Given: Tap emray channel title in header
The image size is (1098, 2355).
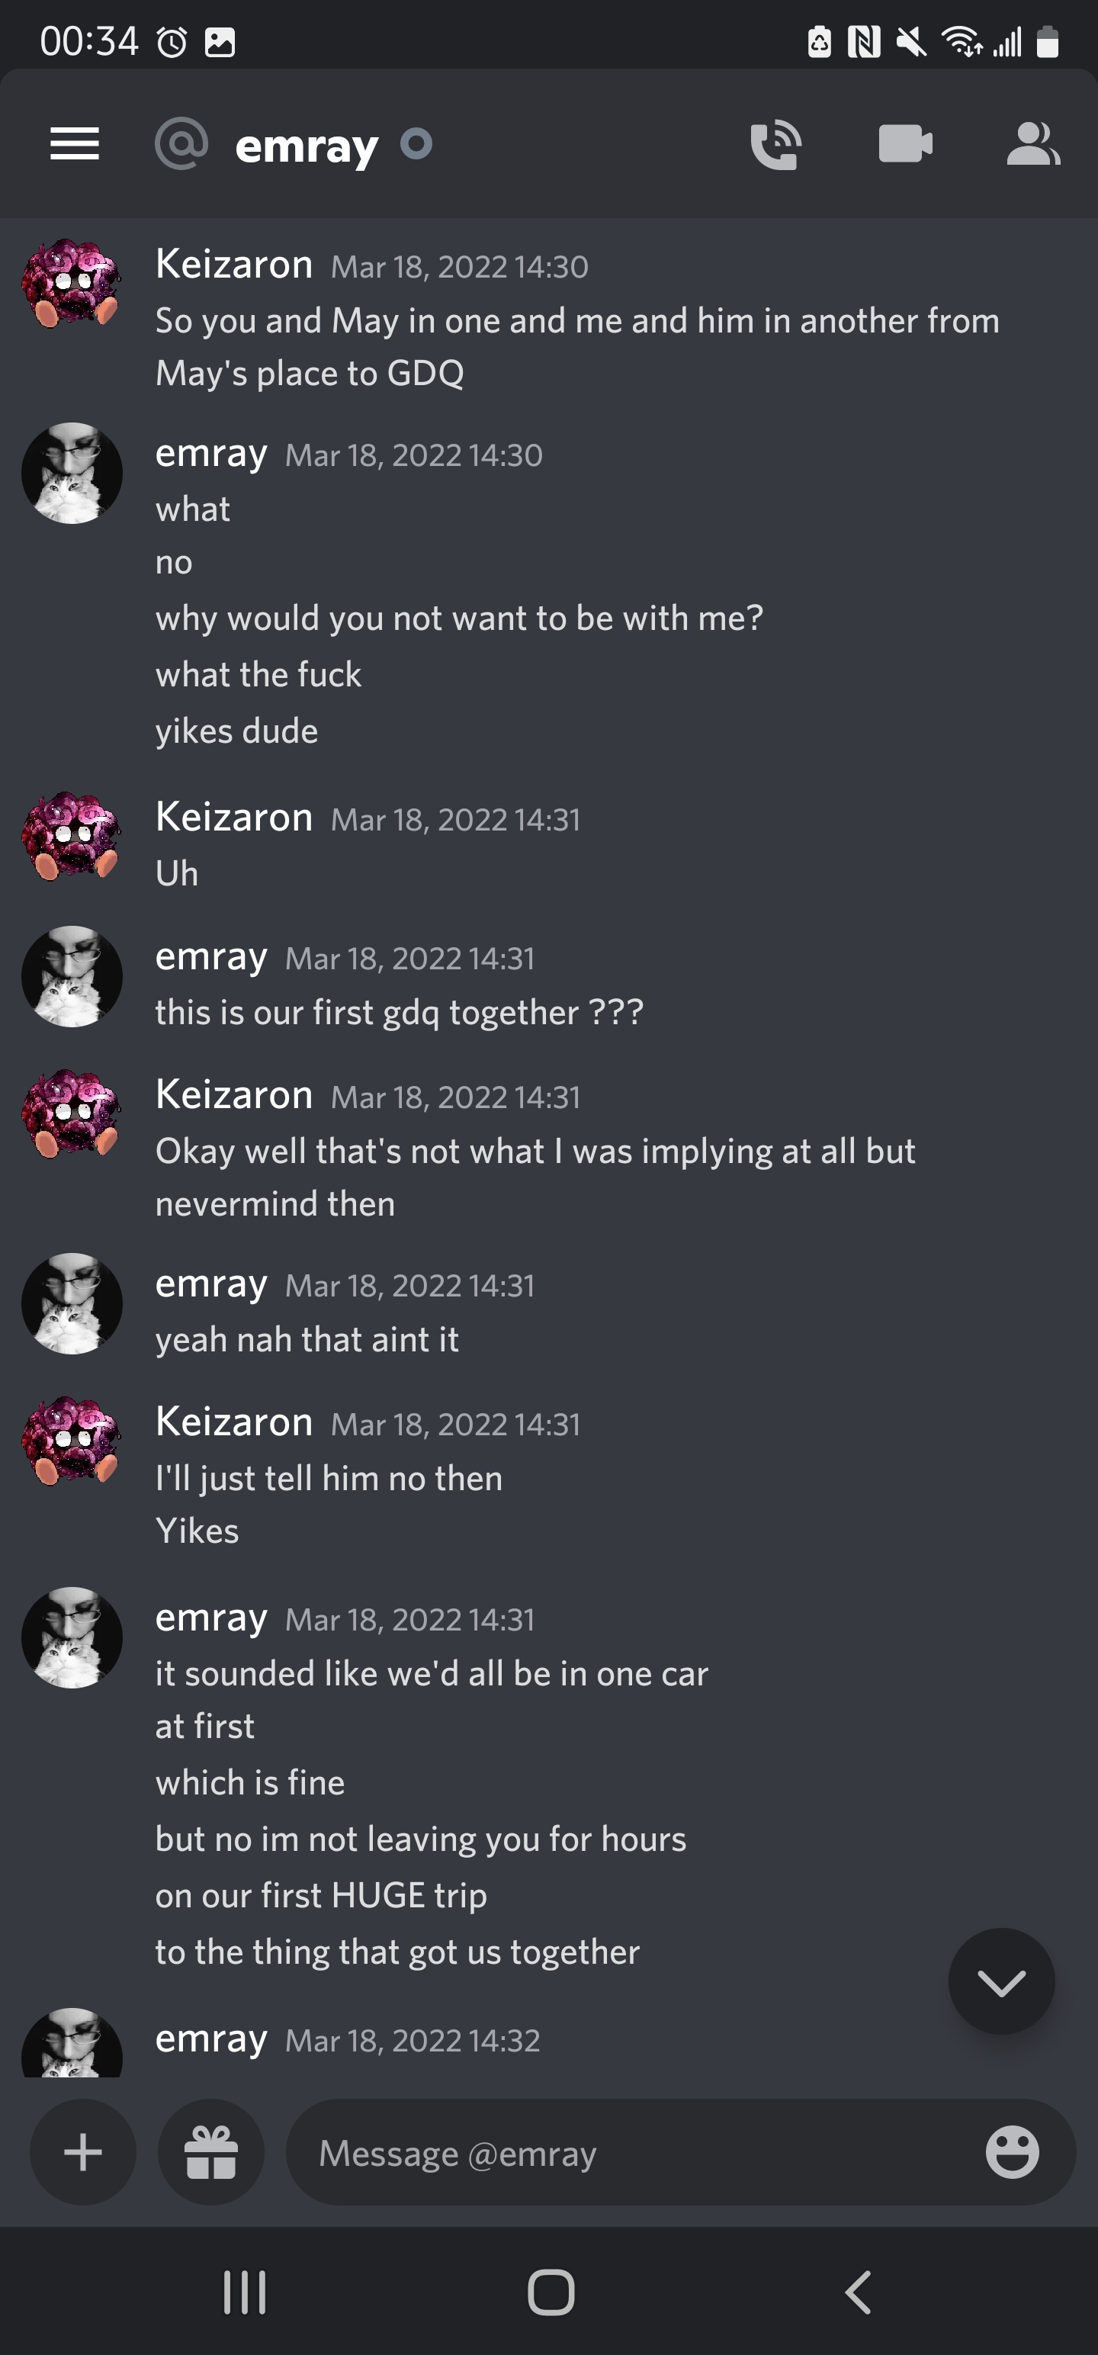Looking at the screenshot, I should [307, 146].
